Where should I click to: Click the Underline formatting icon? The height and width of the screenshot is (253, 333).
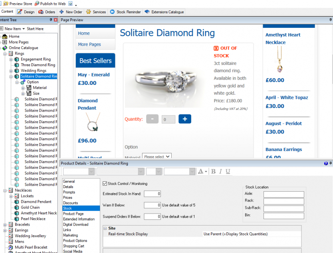[x=228, y=171]
